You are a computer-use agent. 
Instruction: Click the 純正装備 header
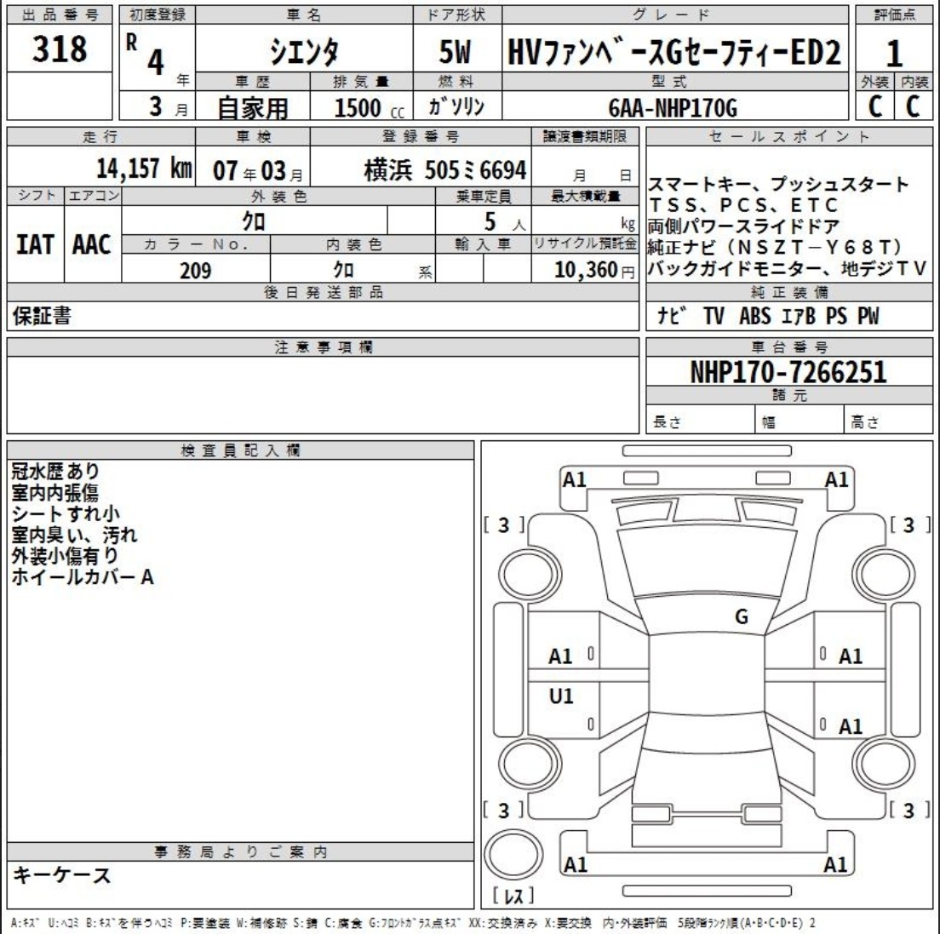coord(789,293)
